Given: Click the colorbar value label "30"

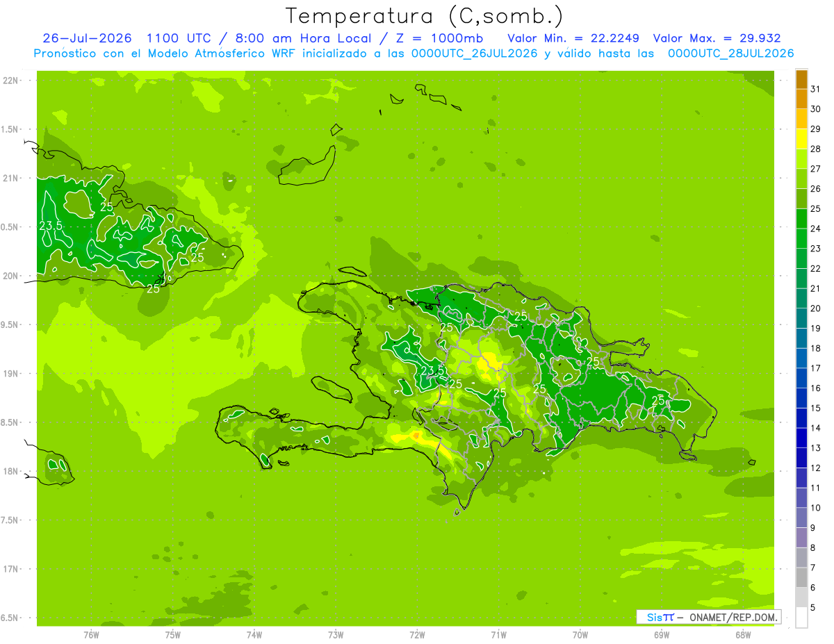Looking at the screenshot, I should tap(815, 109).
